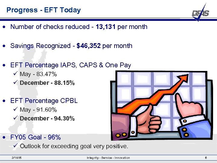
Task: Click the bold $46,352 amount
Action: (89, 46)
